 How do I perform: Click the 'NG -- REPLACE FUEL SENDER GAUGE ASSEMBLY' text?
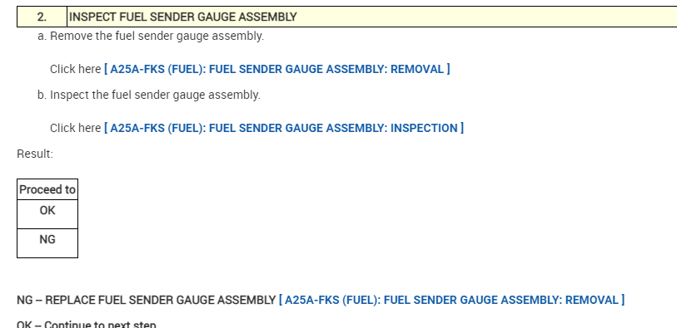tap(146, 300)
